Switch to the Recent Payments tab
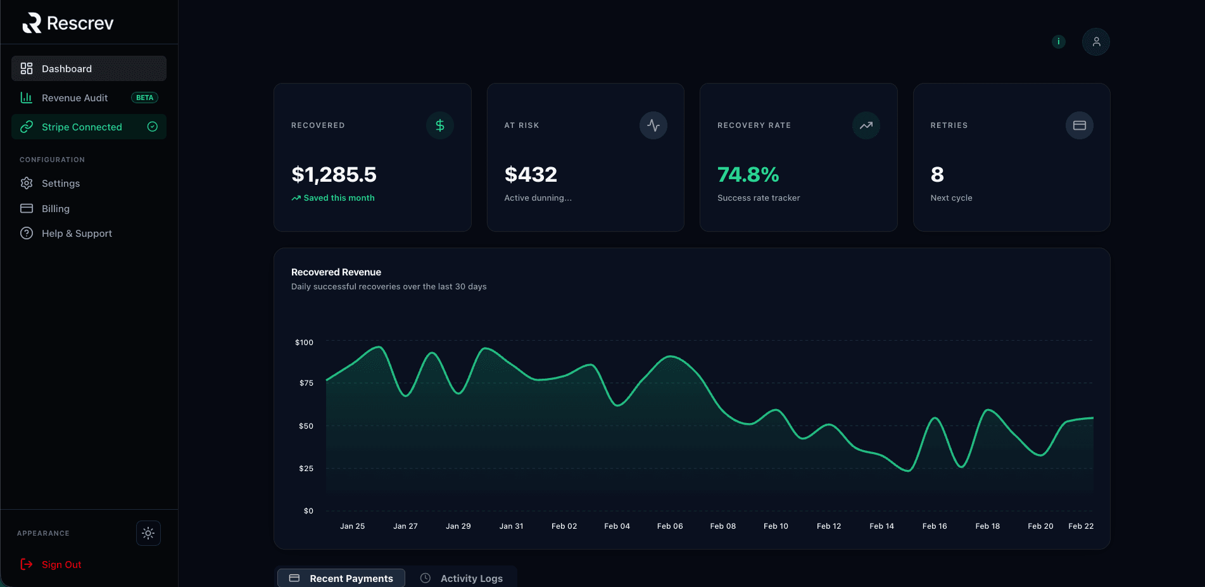 [x=341, y=578]
